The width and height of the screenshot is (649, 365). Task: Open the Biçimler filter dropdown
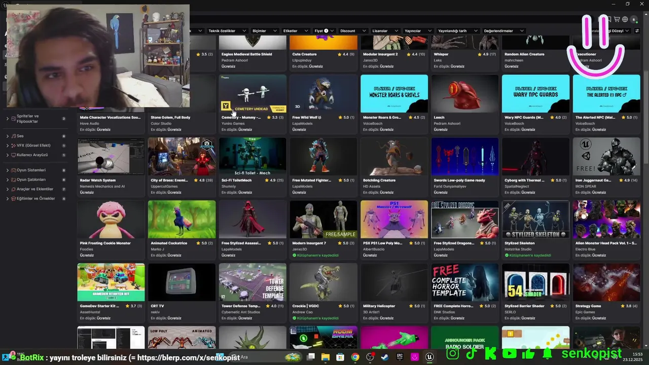(266, 31)
